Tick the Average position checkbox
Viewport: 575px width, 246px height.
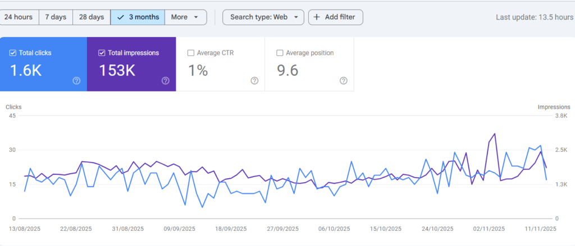[x=280, y=53]
